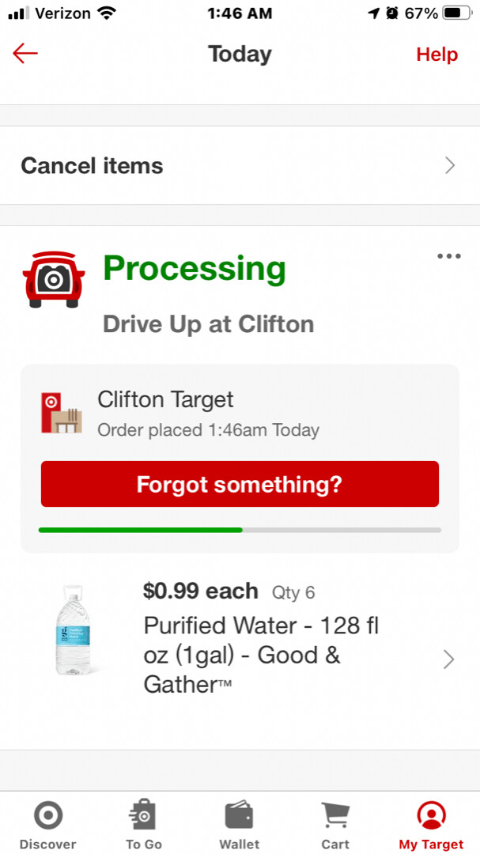Open Purified Water item details chevron
Viewport: 480px width, 854px height.
[448, 659]
